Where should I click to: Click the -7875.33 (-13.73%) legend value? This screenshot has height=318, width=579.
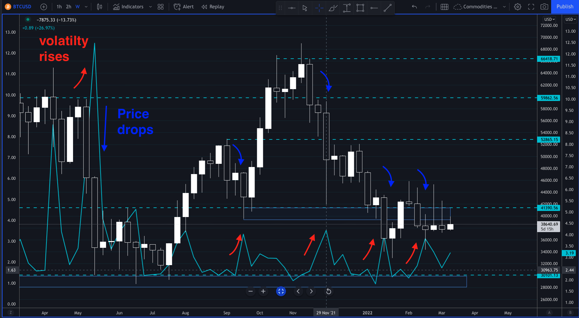coord(56,20)
